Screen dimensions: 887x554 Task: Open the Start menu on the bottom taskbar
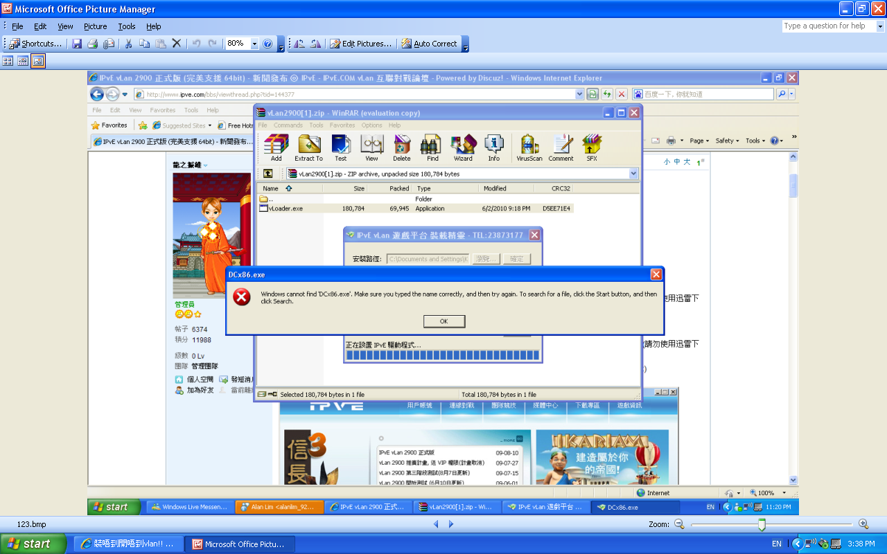click(34, 544)
